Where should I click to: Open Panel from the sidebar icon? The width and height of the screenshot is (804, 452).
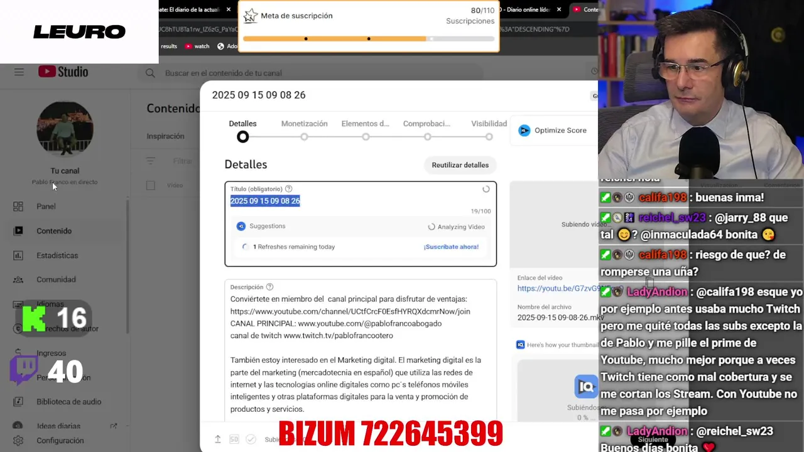point(18,207)
